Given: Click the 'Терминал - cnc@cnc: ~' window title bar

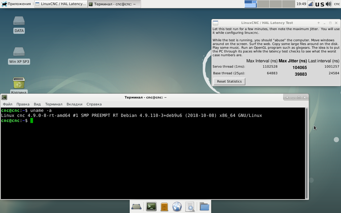Looking at the screenshot, I should [x=145, y=97].
